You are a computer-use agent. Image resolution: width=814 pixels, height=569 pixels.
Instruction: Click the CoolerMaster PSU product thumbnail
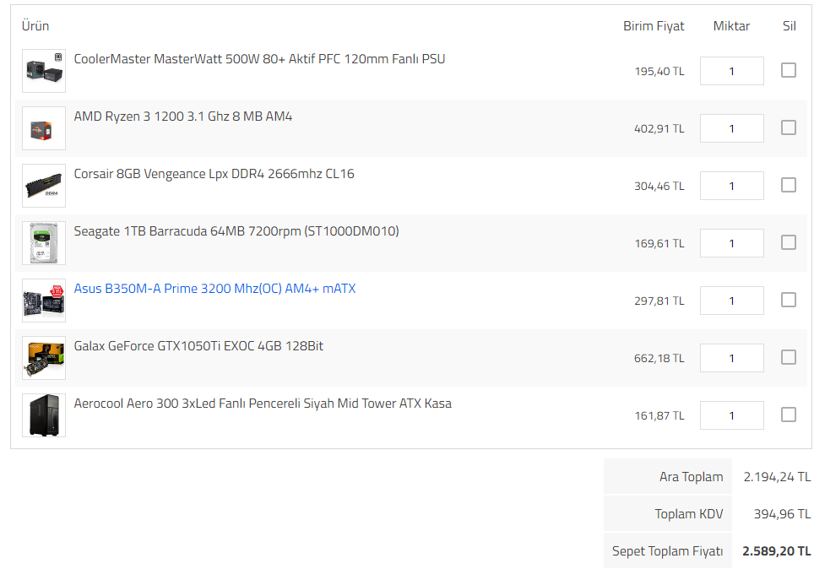[44, 71]
